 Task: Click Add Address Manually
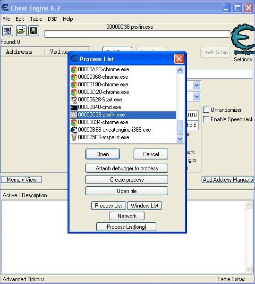click(x=228, y=179)
